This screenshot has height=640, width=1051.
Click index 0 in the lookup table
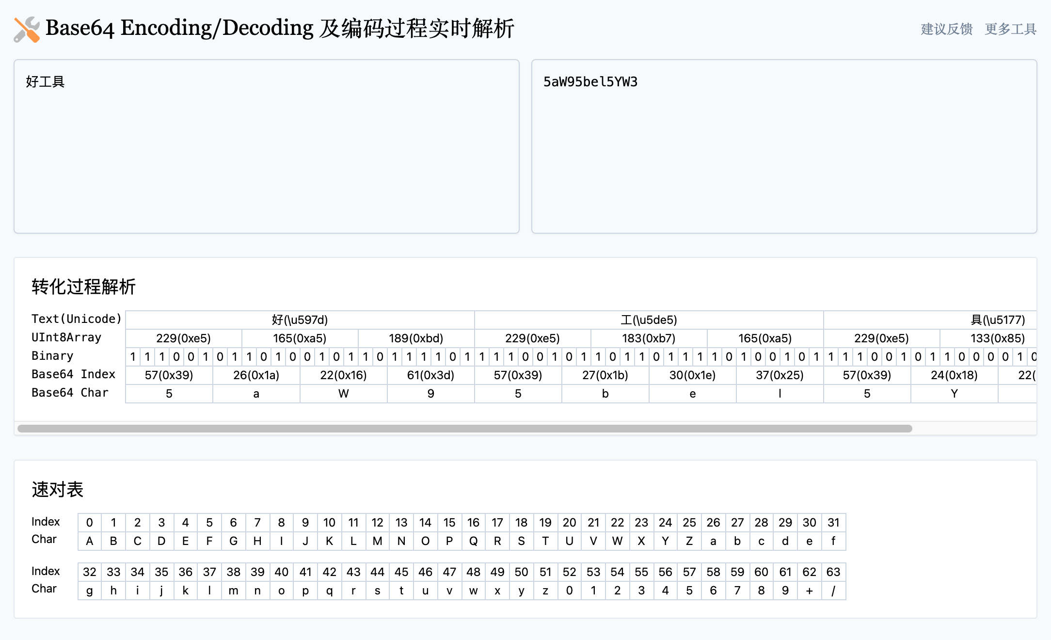(x=90, y=523)
